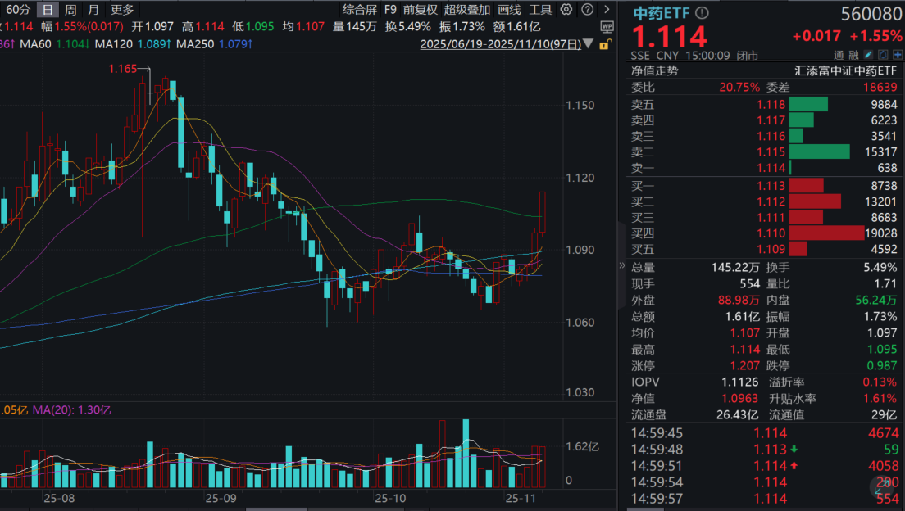Open the help question mark icon
This screenshot has width=905, height=511.
[x=588, y=9]
